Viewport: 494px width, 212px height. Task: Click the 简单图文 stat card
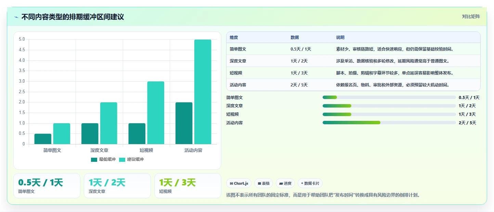pos(47,186)
